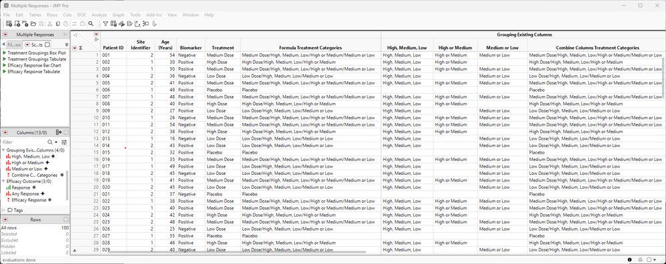Open the DOE menu
The height and width of the screenshot is (264, 666).
[81, 15]
